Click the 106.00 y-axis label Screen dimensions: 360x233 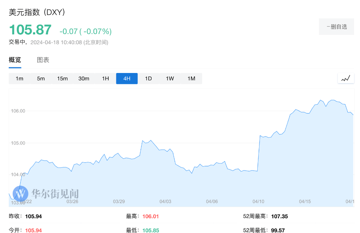click(18, 111)
